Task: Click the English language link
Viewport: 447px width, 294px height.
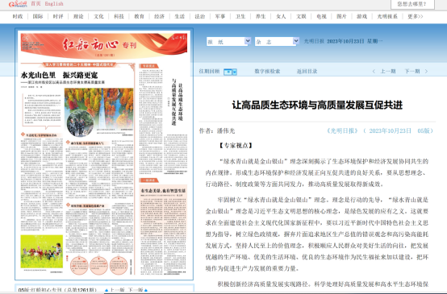Action: [54, 4]
